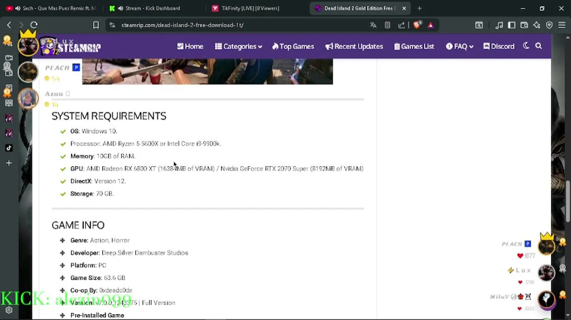
Task: Open the TikTok shortcut in the sidebar
Action: click(x=9, y=148)
